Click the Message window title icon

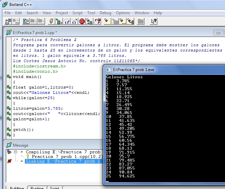click(9, 145)
